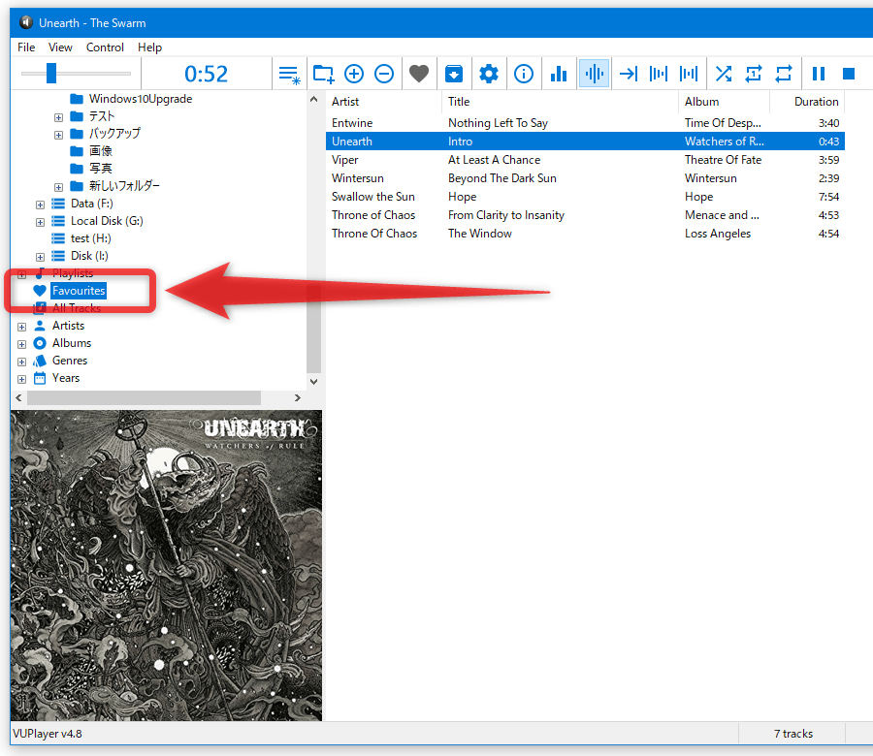Select the 写真 folder
The image size is (873, 756).
[x=101, y=168]
